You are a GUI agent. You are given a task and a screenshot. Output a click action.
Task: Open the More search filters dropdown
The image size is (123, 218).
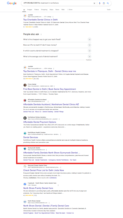click(x=70, y=10)
